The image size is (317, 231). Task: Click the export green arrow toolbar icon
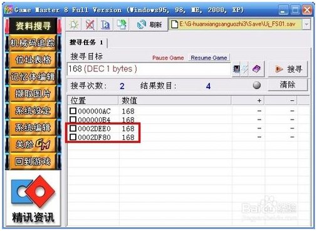(121, 24)
